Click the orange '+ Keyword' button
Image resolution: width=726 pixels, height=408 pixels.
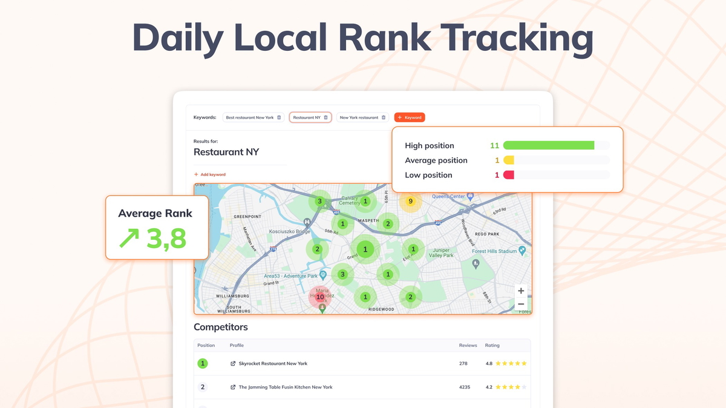(x=410, y=117)
